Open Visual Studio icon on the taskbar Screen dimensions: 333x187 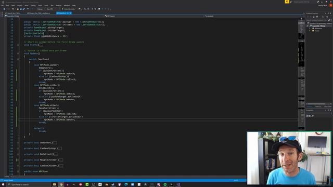[x=178, y=184]
